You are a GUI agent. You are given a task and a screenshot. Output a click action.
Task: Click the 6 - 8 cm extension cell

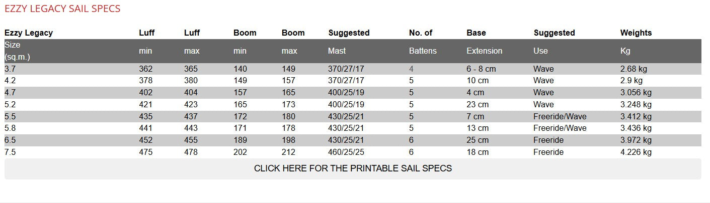(x=481, y=69)
